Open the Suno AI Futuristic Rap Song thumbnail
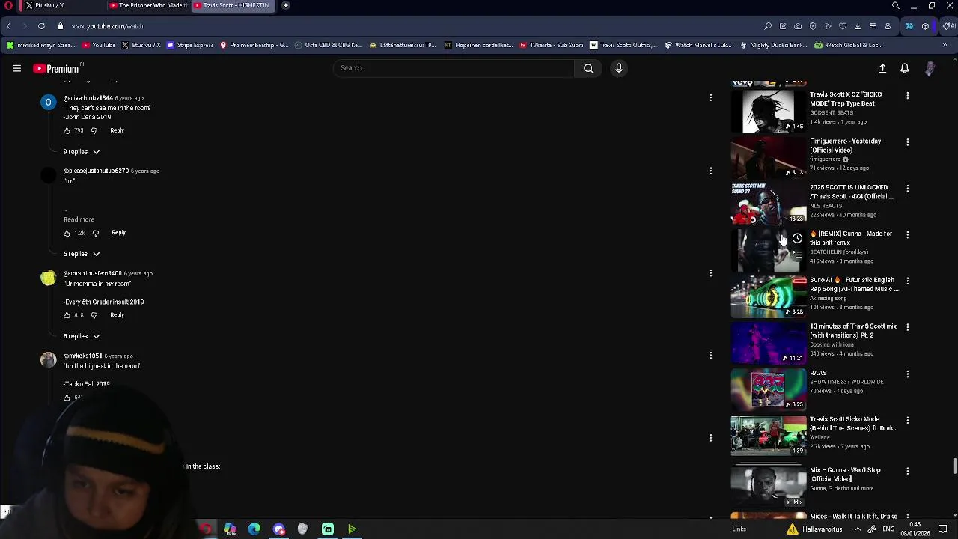Image resolution: width=958 pixels, height=539 pixels. [x=769, y=296]
